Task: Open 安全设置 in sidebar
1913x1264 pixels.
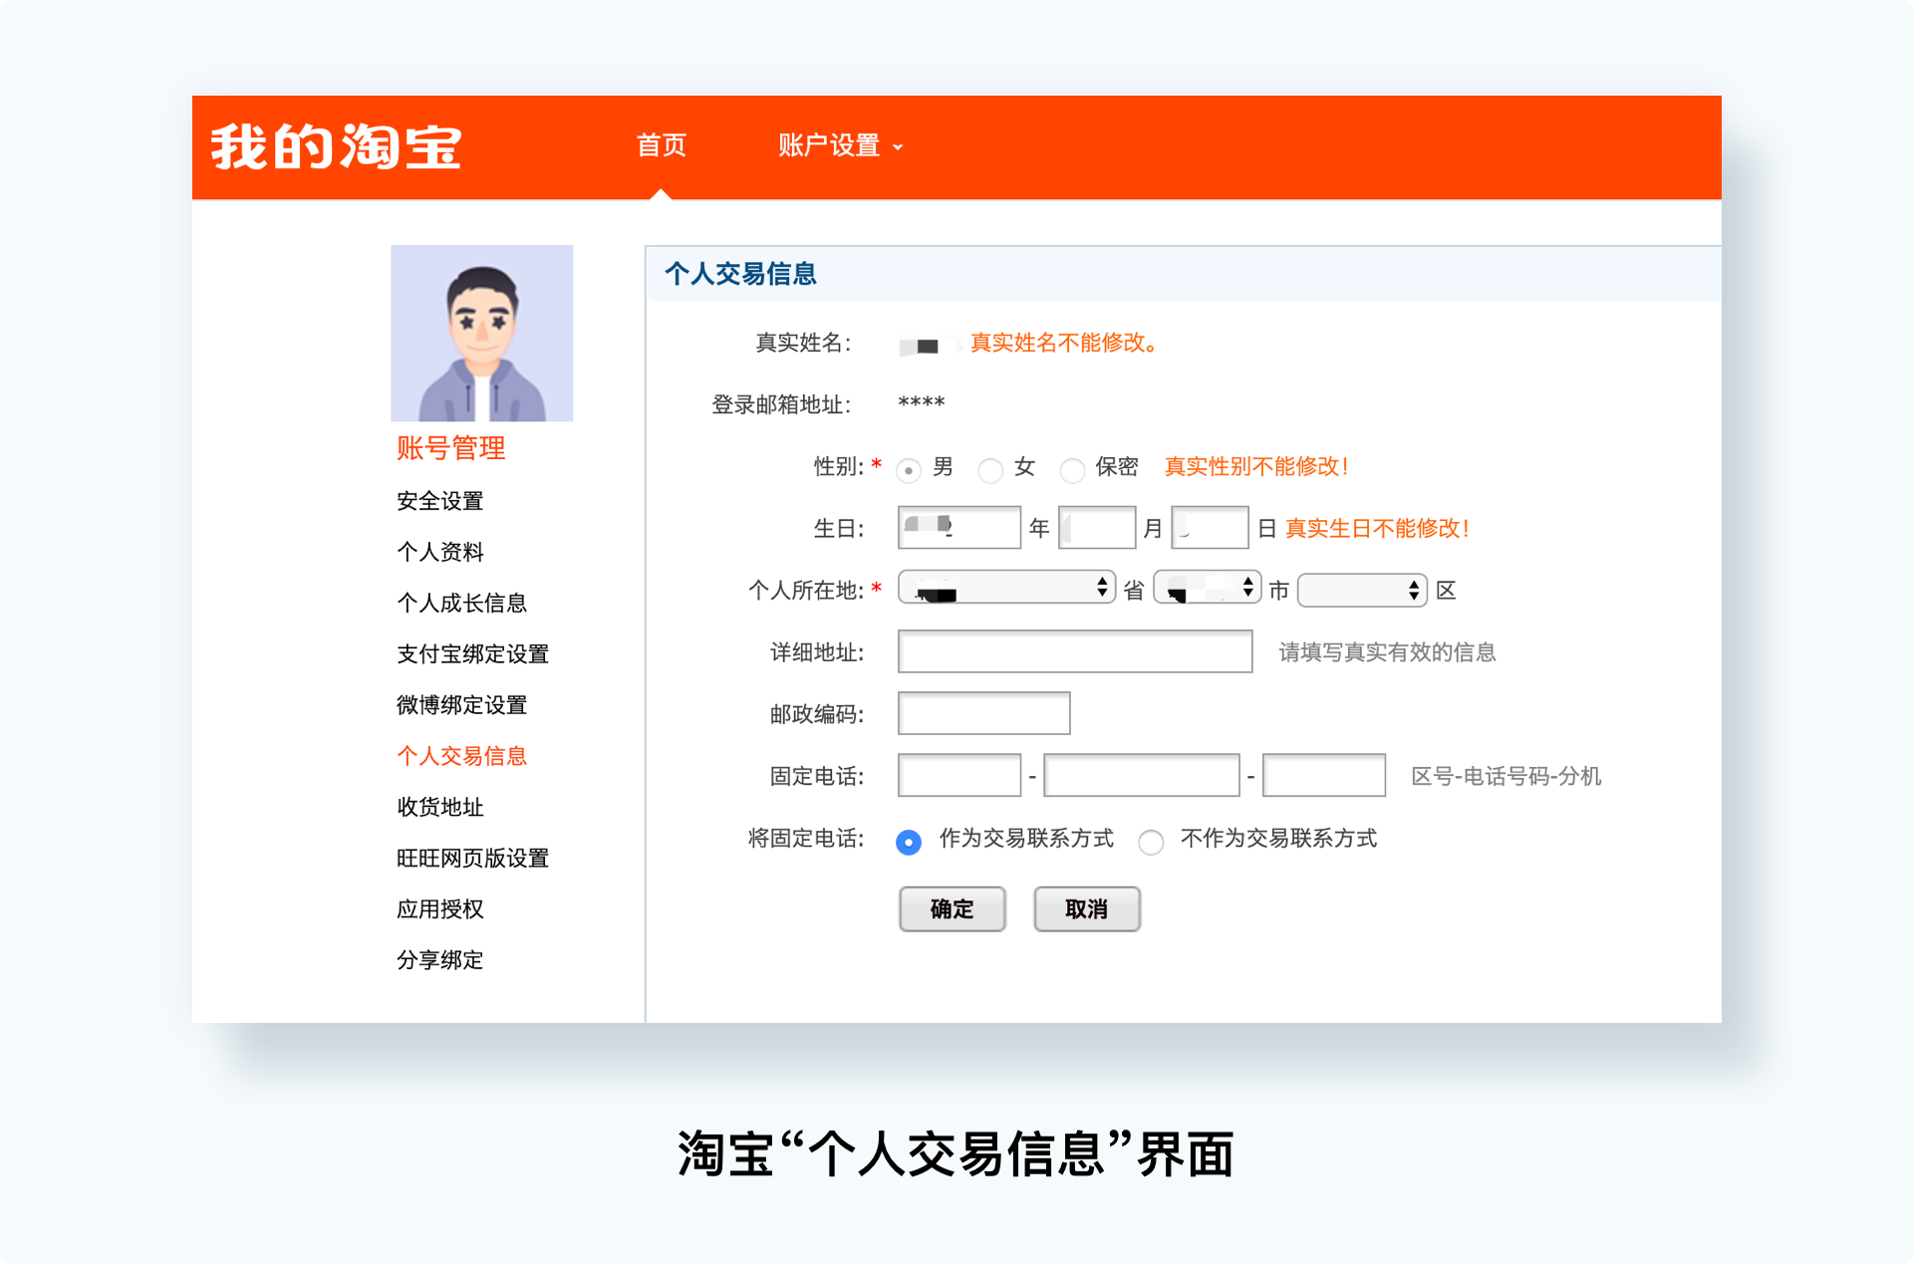Action: click(x=439, y=501)
